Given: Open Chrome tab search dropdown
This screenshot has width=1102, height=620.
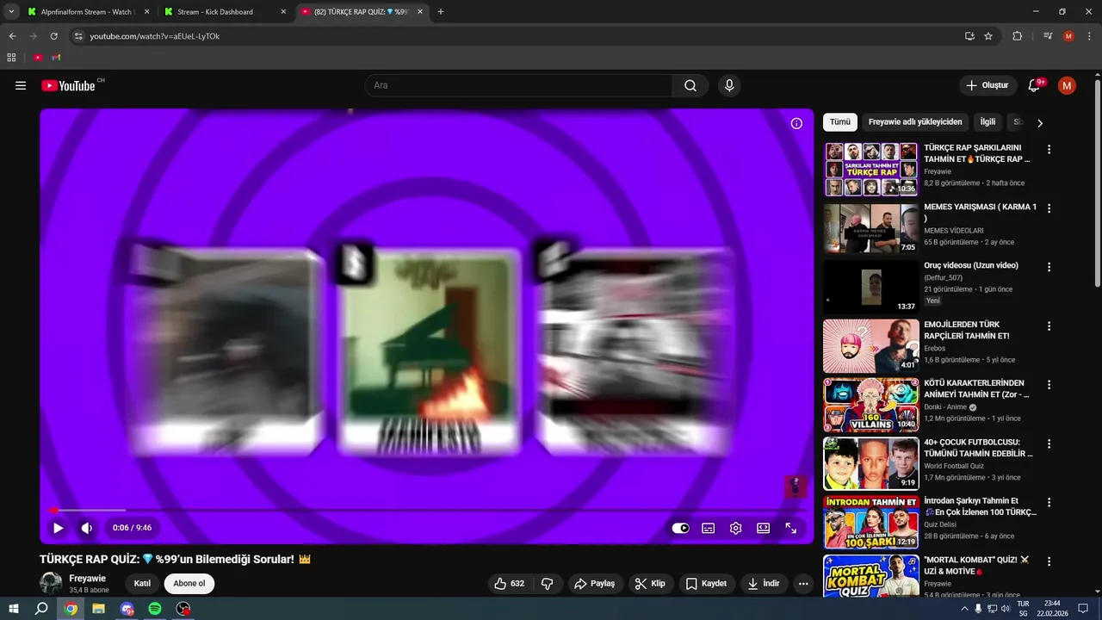Looking at the screenshot, I should click(11, 12).
